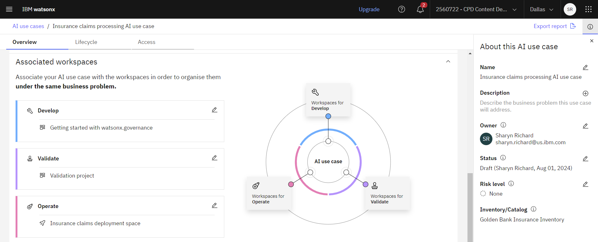Close the About this AI use case panel
The image size is (598, 242).
point(591,41)
